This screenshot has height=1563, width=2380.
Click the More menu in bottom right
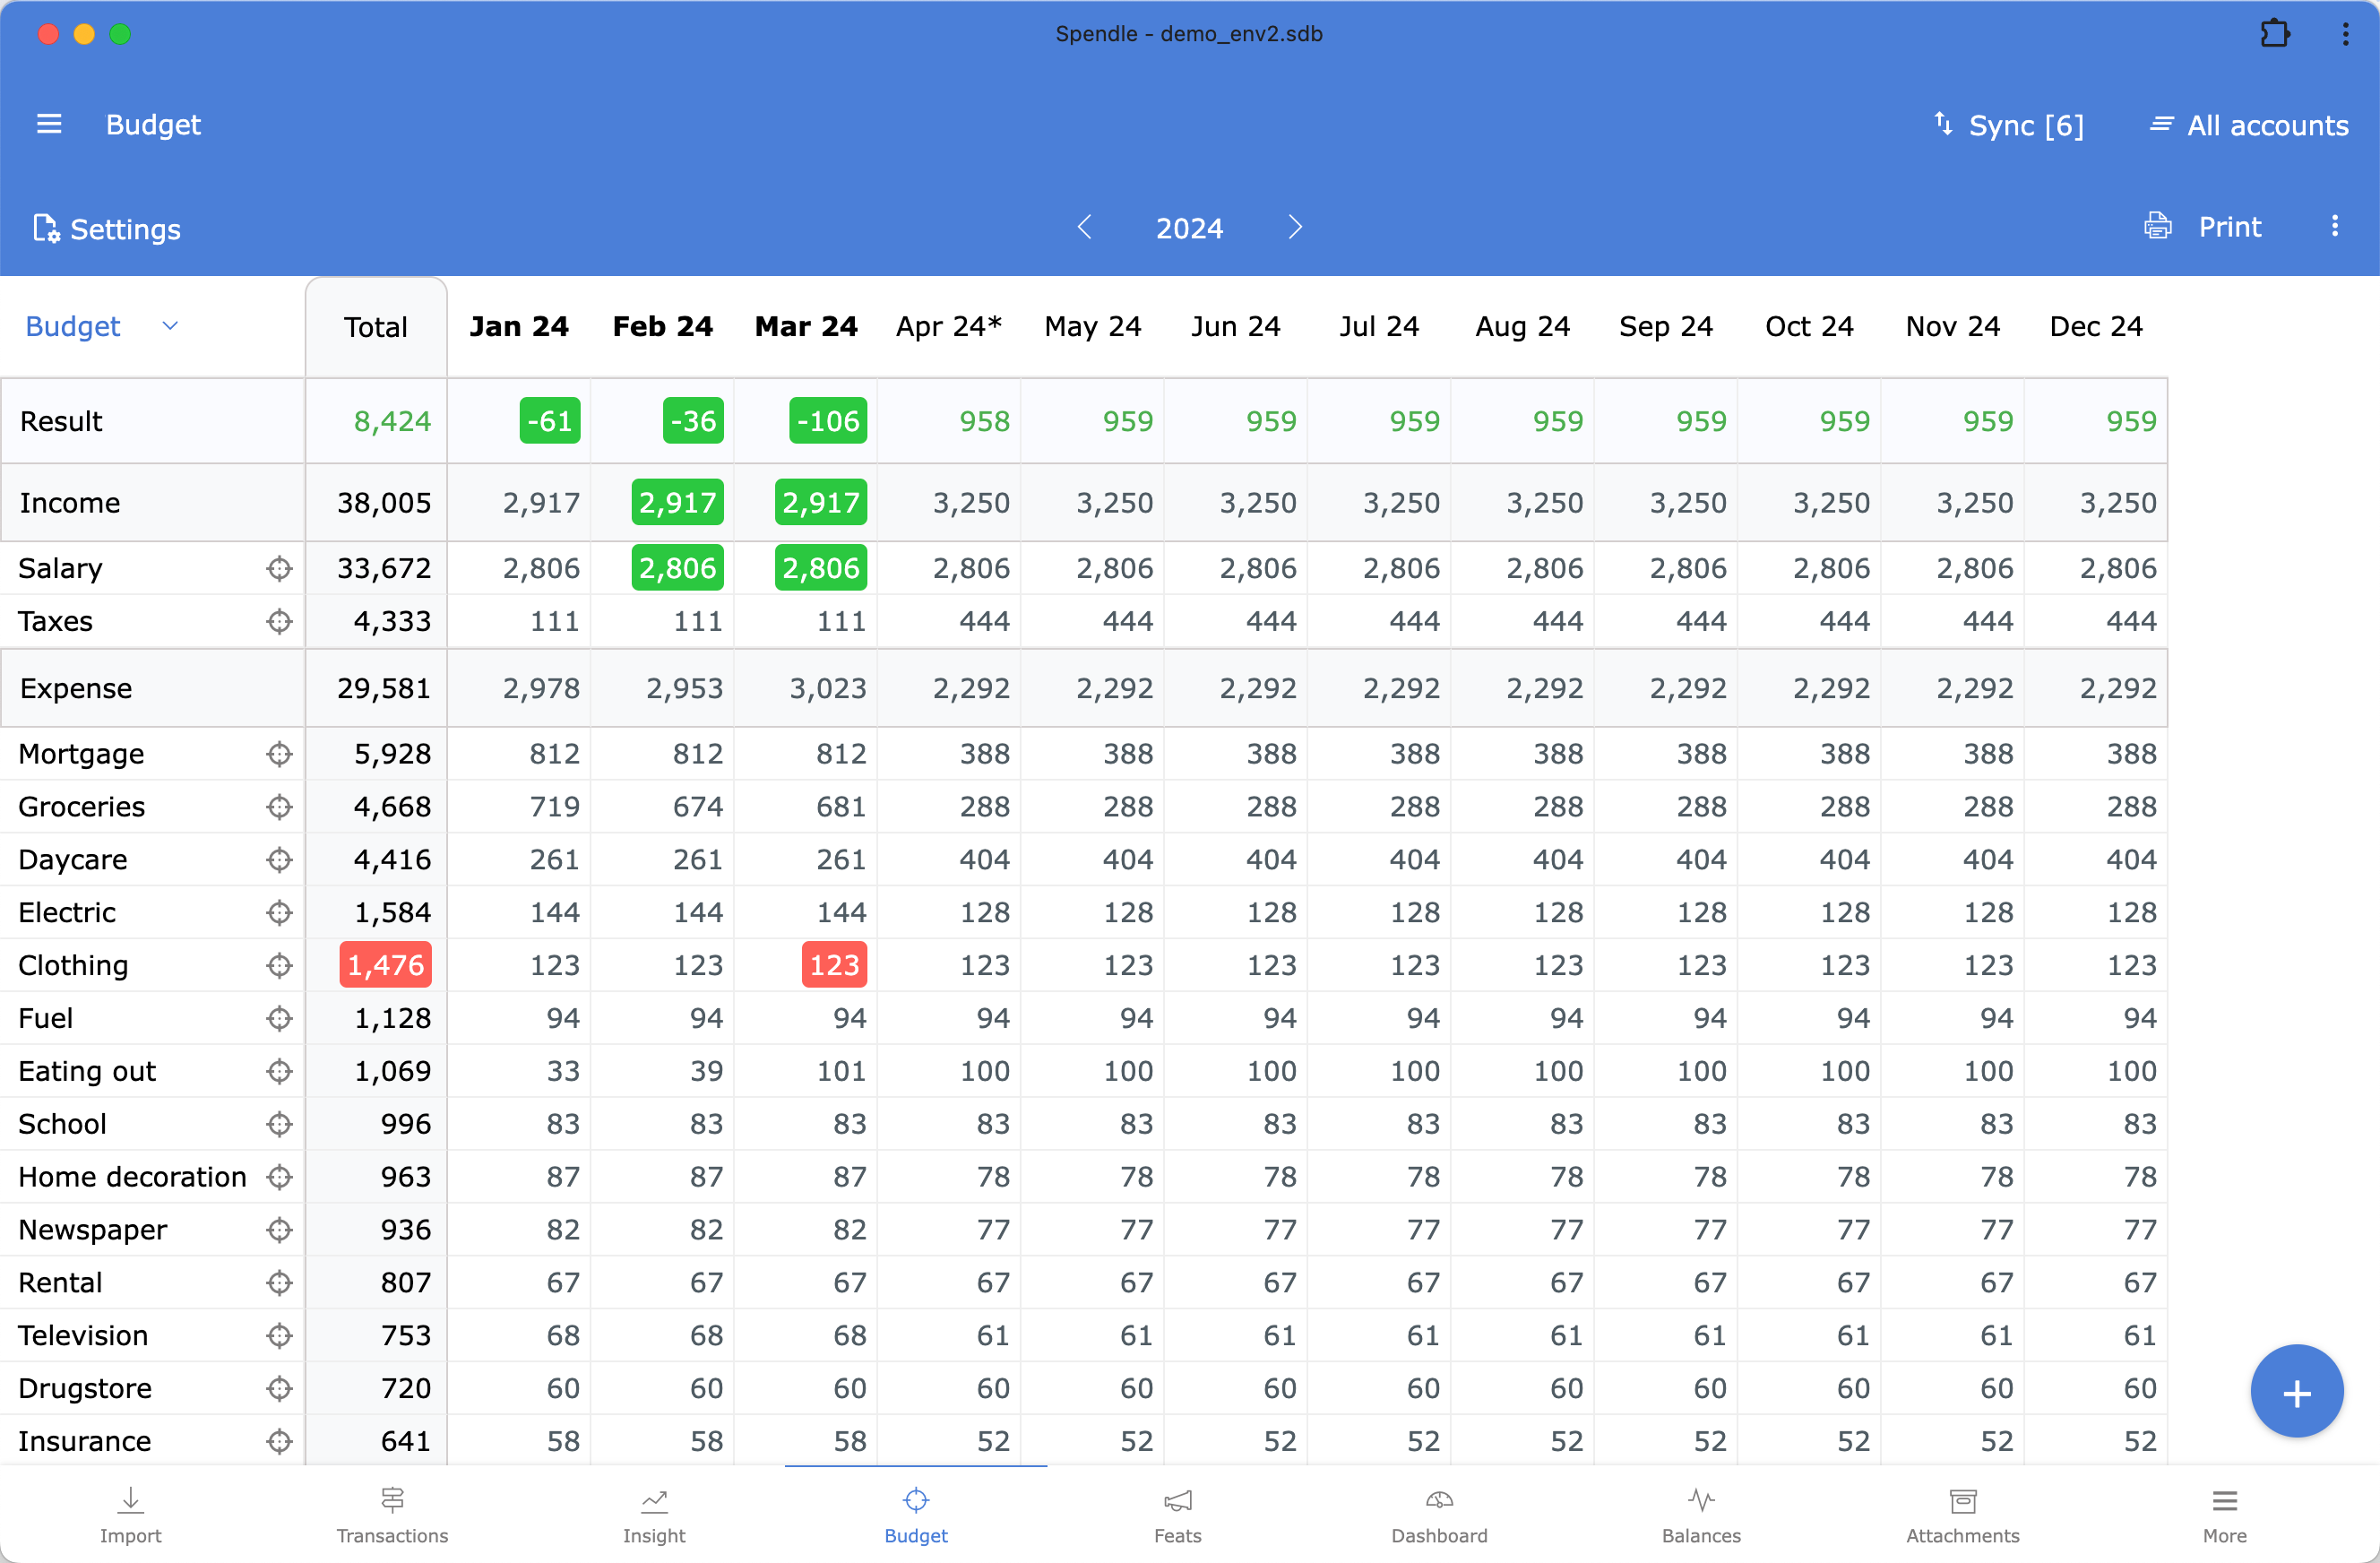(2225, 1513)
